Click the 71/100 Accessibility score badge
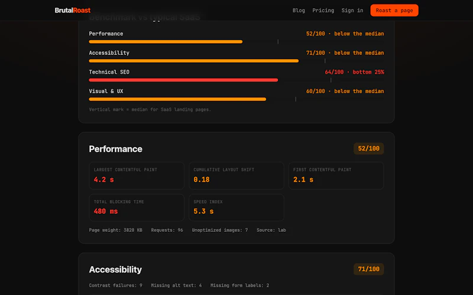 point(368,269)
